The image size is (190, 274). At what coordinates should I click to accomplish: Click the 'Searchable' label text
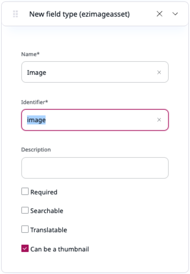[x=47, y=211]
